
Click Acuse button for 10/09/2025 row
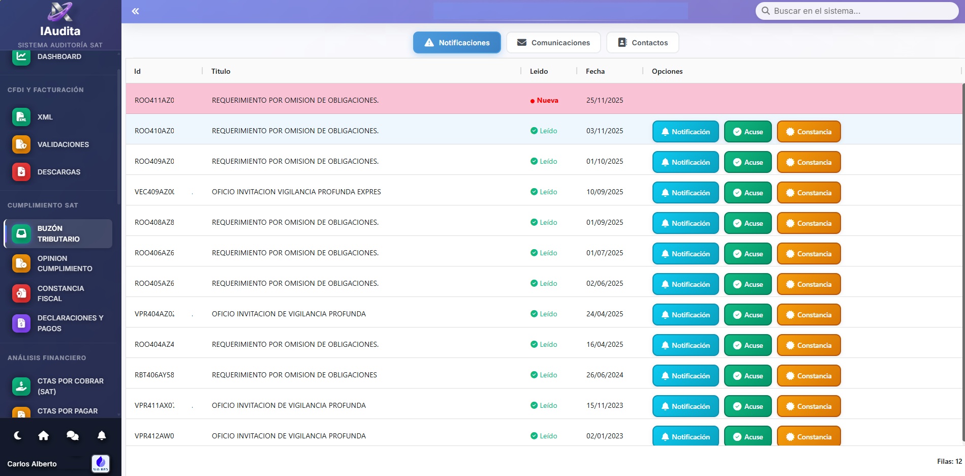coord(748,193)
